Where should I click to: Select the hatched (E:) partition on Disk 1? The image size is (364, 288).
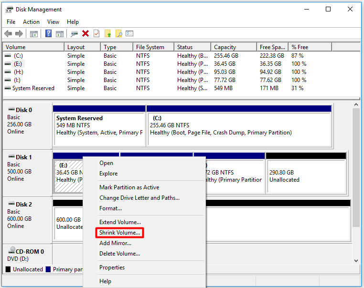click(x=69, y=176)
